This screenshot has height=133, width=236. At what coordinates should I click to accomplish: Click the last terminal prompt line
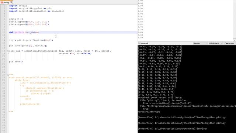click(x=173, y=129)
